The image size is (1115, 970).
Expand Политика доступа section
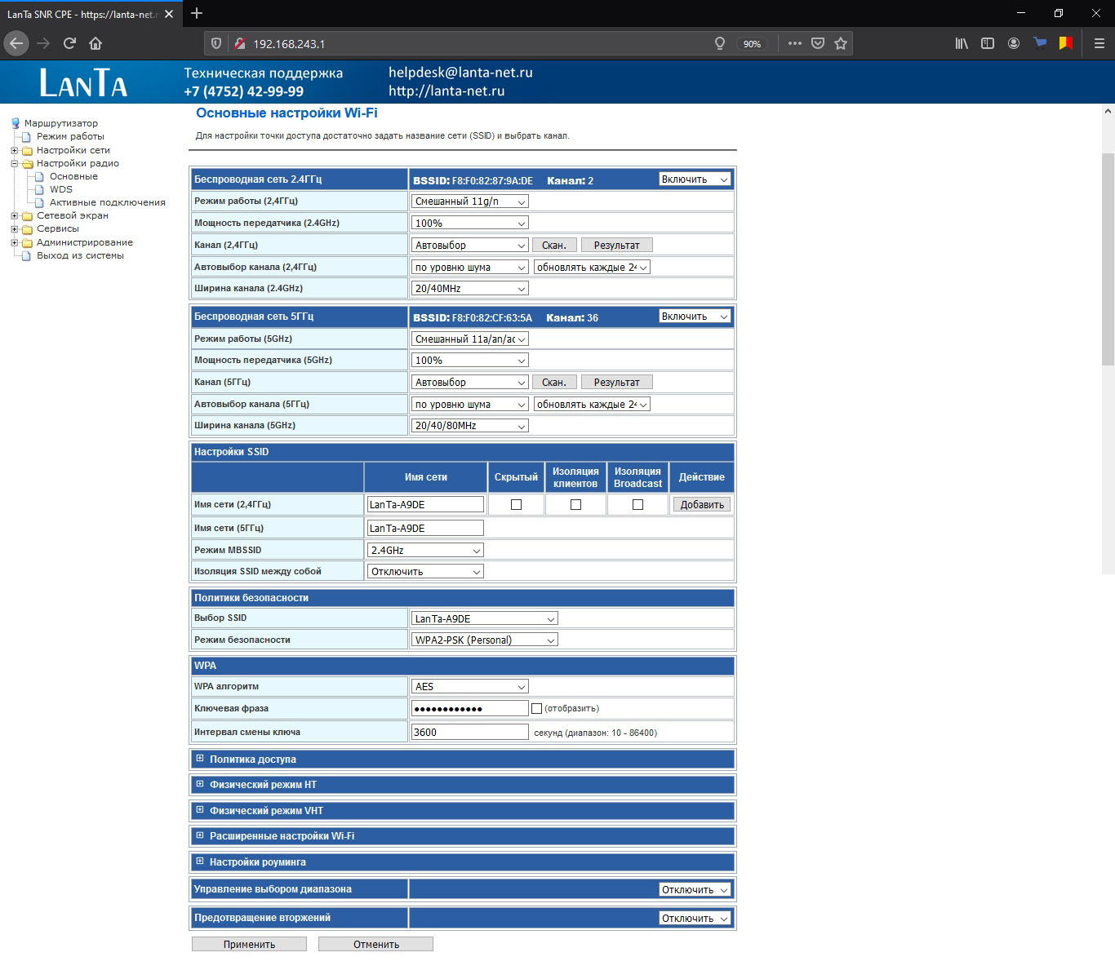pos(200,759)
